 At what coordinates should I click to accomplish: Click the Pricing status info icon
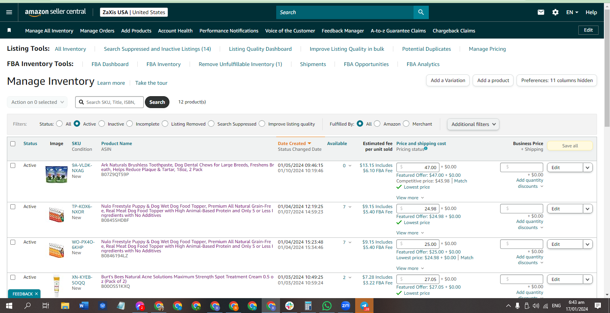coord(426,148)
